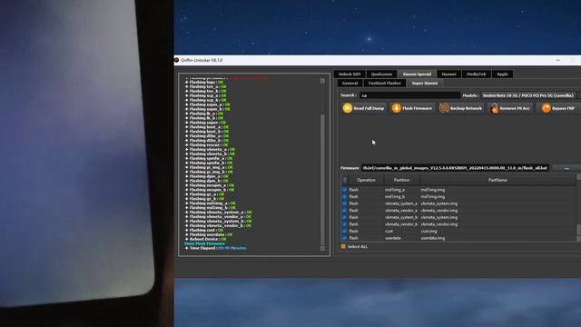Click the Firmware path field with flash_all.bat
This screenshot has height=327, width=581.
pyautogui.click(x=455, y=168)
